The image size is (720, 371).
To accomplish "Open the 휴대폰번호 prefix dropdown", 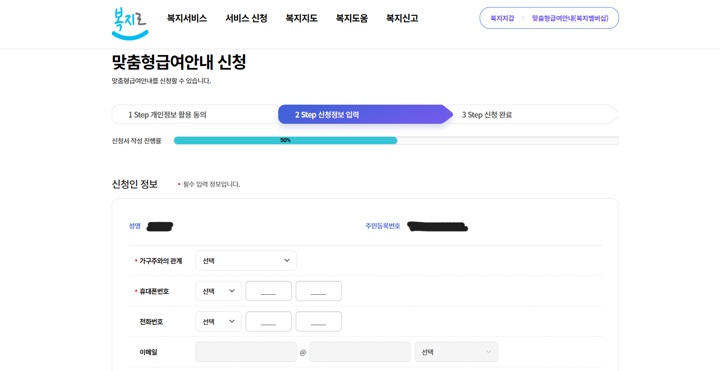I will [x=219, y=291].
